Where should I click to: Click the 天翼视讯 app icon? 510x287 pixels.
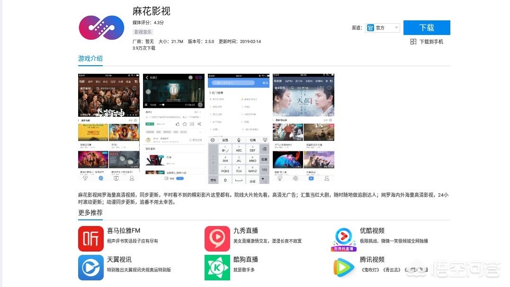tap(91, 268)
